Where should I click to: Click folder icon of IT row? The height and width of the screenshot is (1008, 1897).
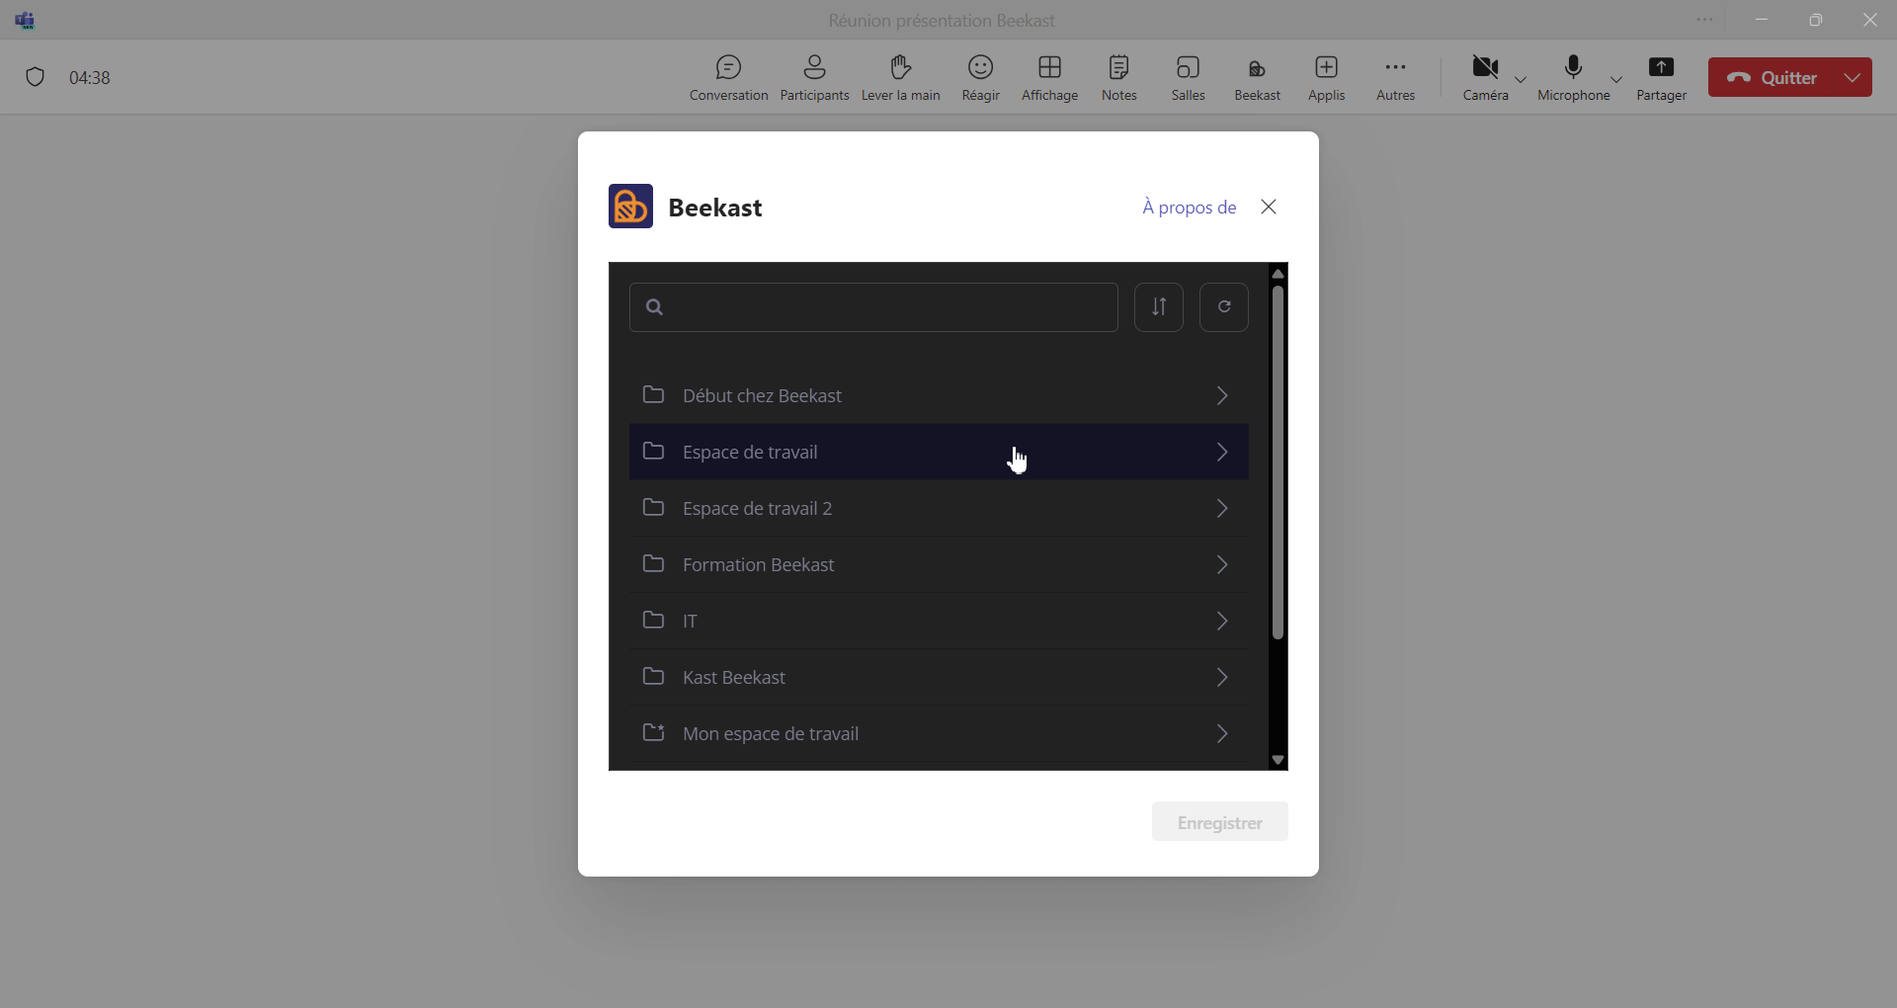pos(653,621)
